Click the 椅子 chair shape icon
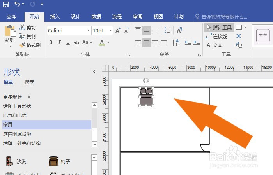The image size is (273, 175). (x=54, y=161)
